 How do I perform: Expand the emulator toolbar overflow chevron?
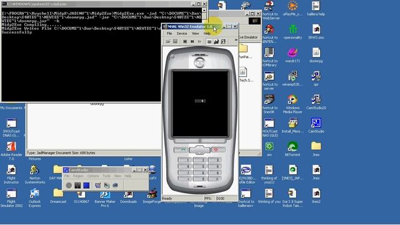(236, 40)
